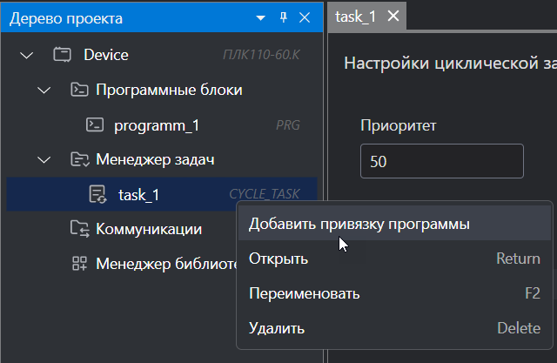Click the Менеджер библиотек icon

coord(79,264)
